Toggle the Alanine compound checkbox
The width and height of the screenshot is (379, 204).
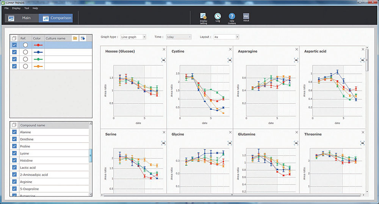point(14,132)
